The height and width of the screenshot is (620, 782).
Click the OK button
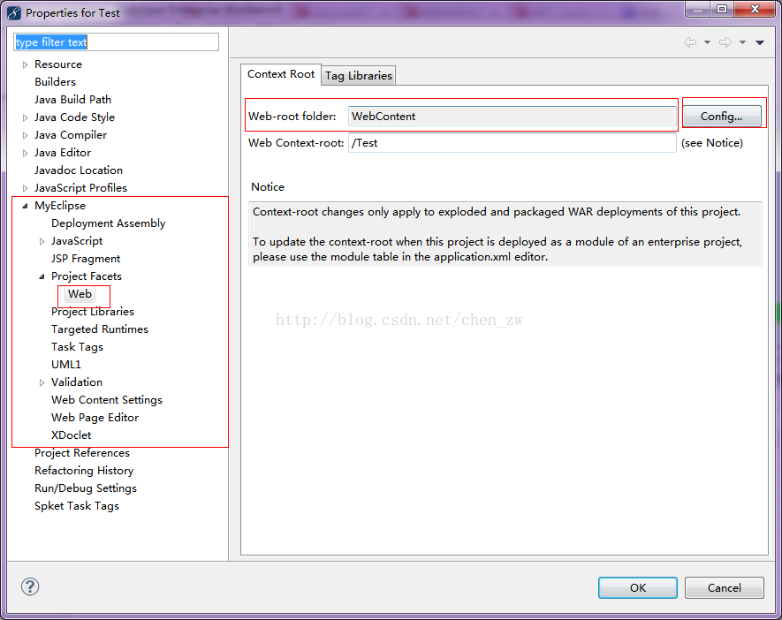[x=638, y=587]
